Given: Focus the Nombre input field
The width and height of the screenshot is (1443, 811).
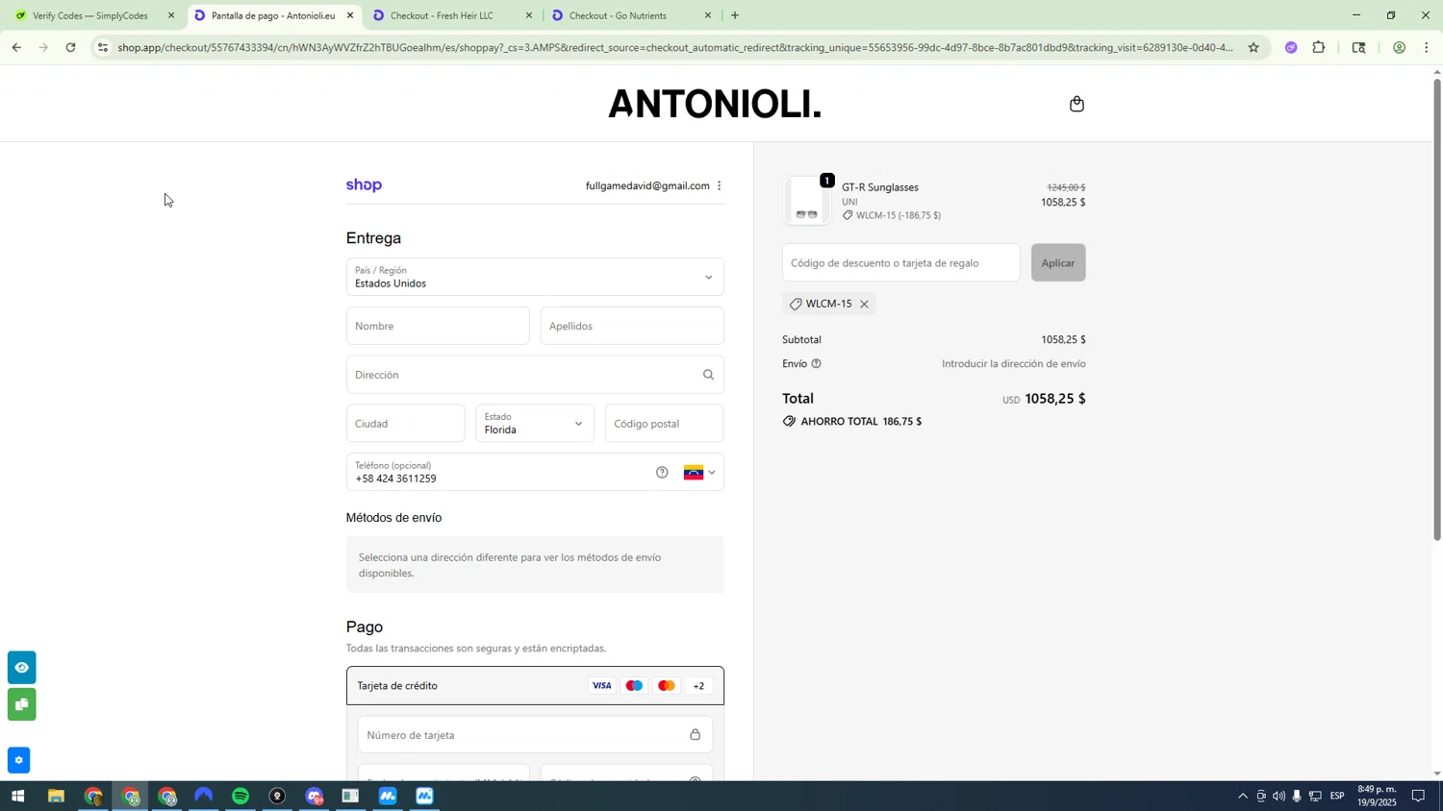Looking at the screenshot, I should 438,326.
